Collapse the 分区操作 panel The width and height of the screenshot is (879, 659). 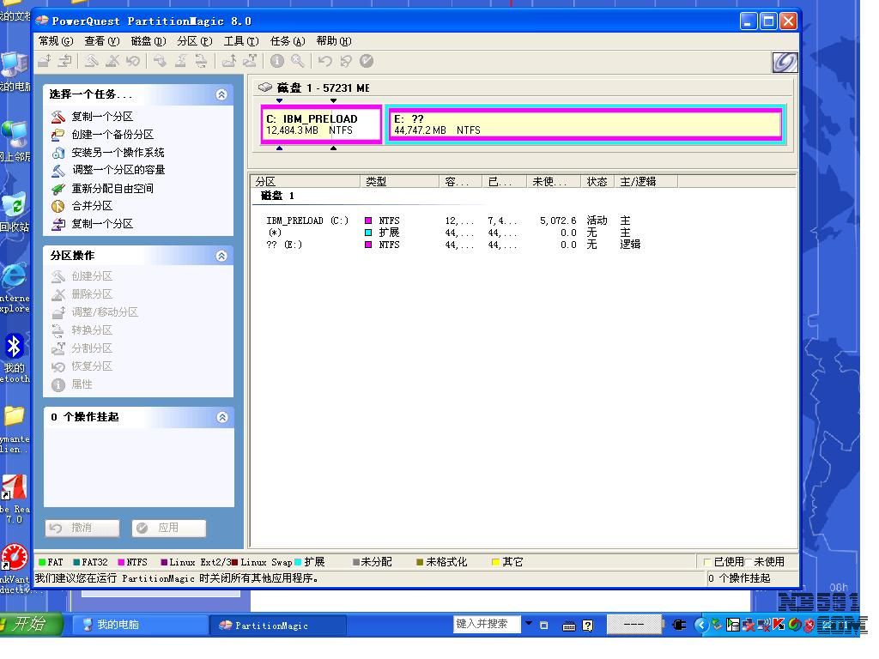[x=221, y=256]
